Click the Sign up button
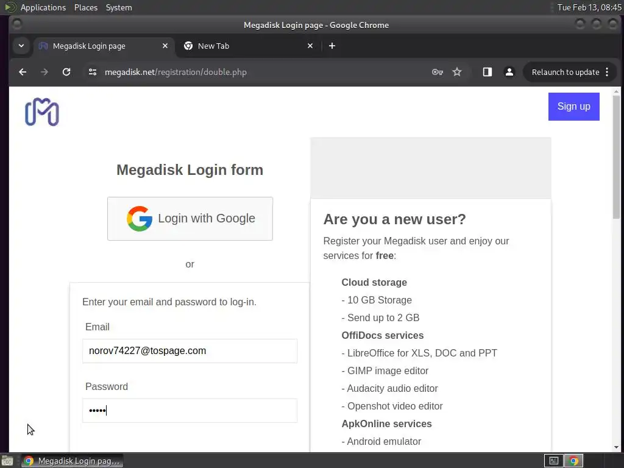624x468 pixels. pyautogui.click(x=573, y=107)
